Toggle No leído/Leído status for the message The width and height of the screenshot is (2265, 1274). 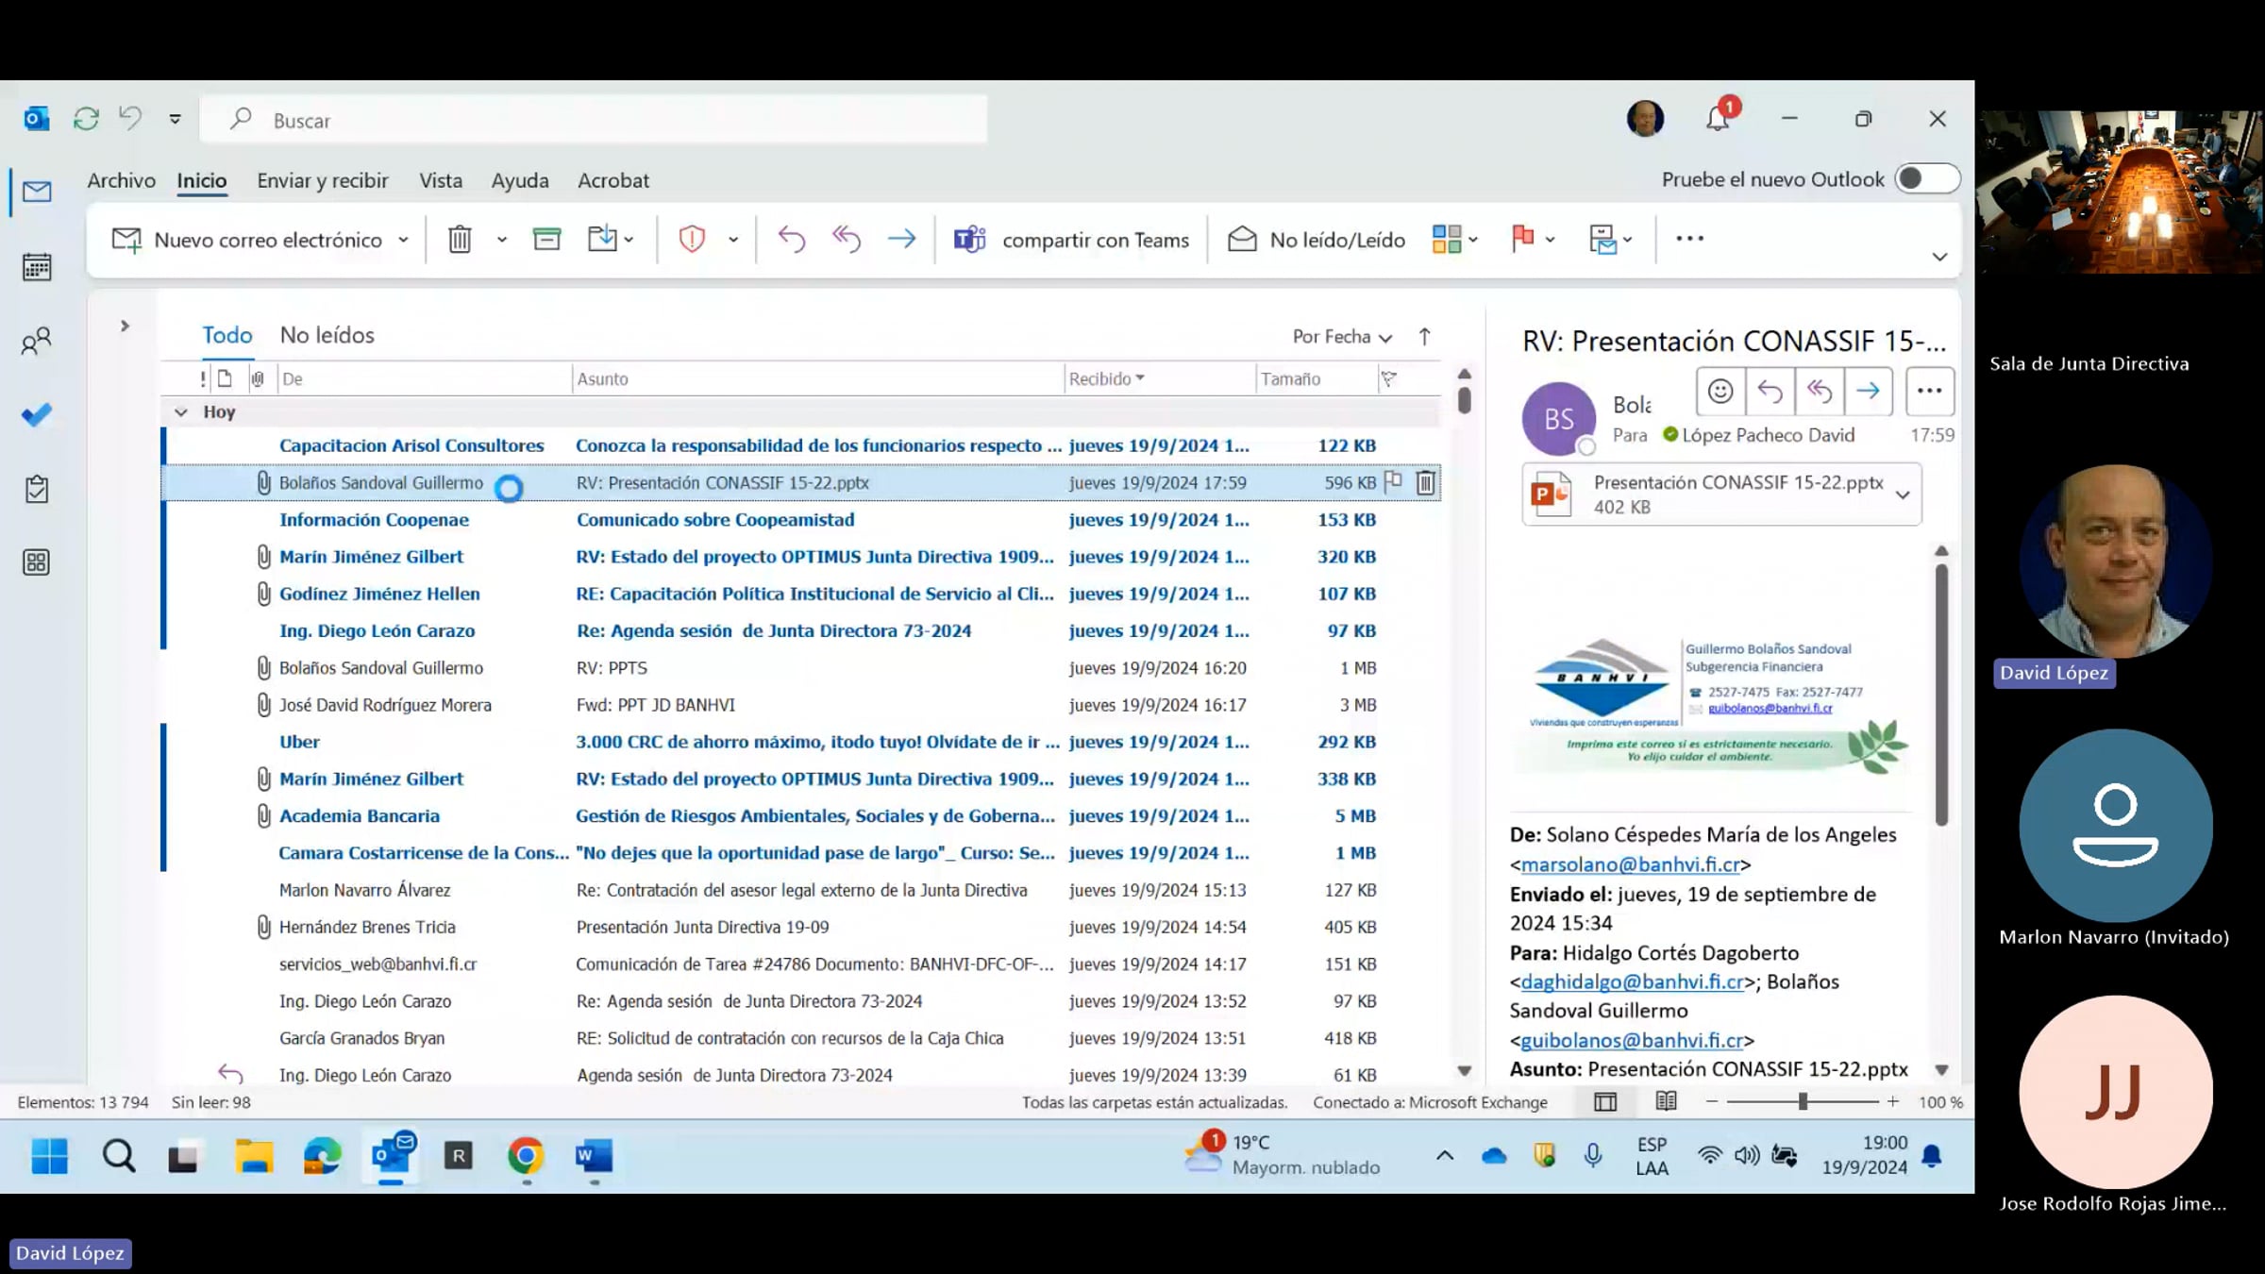tap(1317, 240)
